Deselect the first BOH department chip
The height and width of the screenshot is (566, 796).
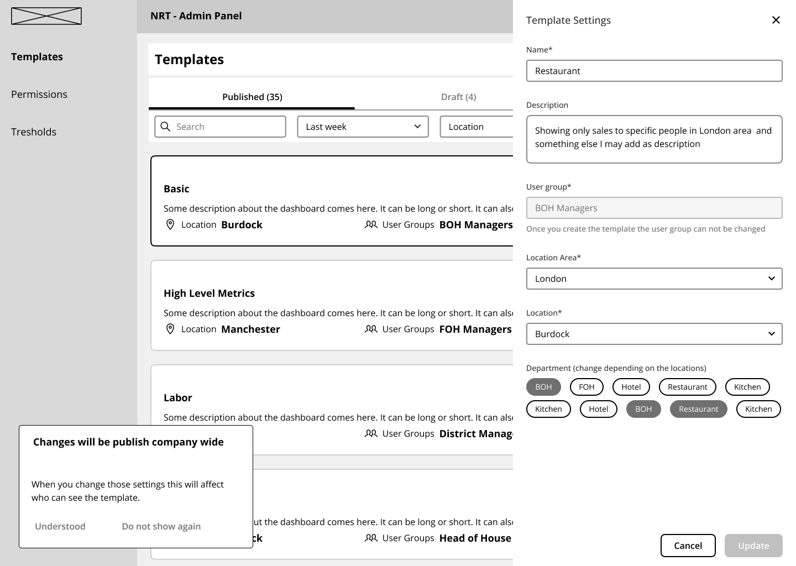click(x=543, y=387)
